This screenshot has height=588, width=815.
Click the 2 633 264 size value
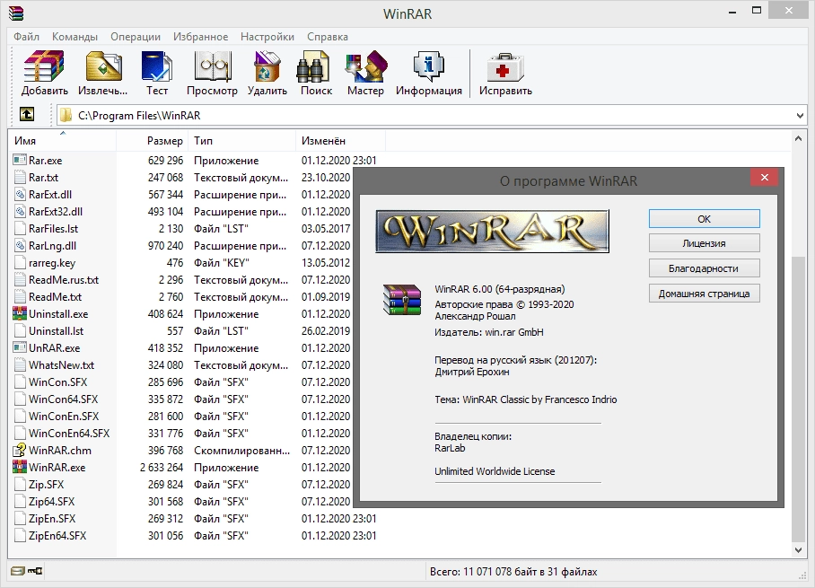click(162, 468)
